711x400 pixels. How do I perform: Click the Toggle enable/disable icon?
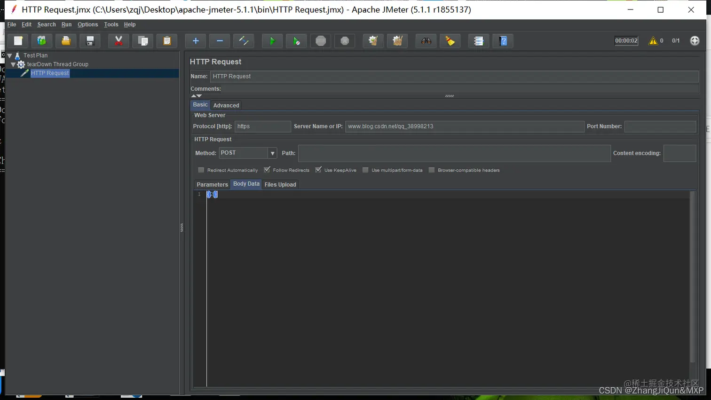click(244, 41)
